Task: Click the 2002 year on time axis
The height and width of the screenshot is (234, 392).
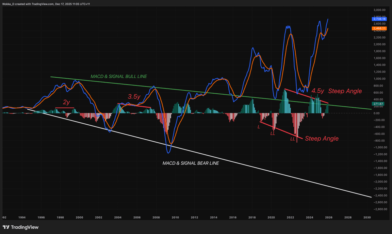Action: point(99,217)
